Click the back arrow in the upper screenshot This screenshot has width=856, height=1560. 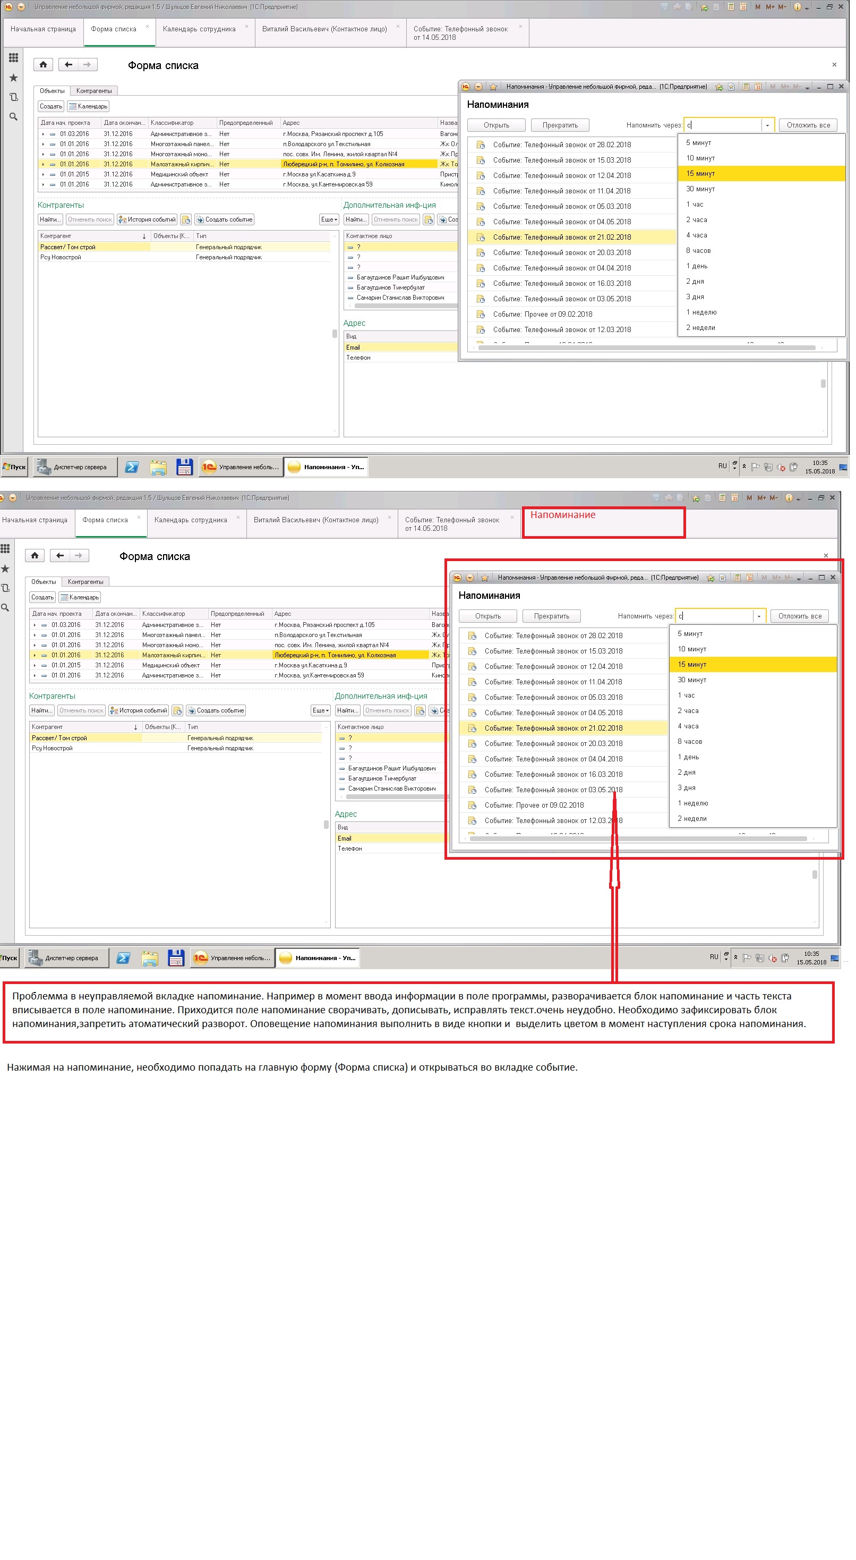[68, 65]
